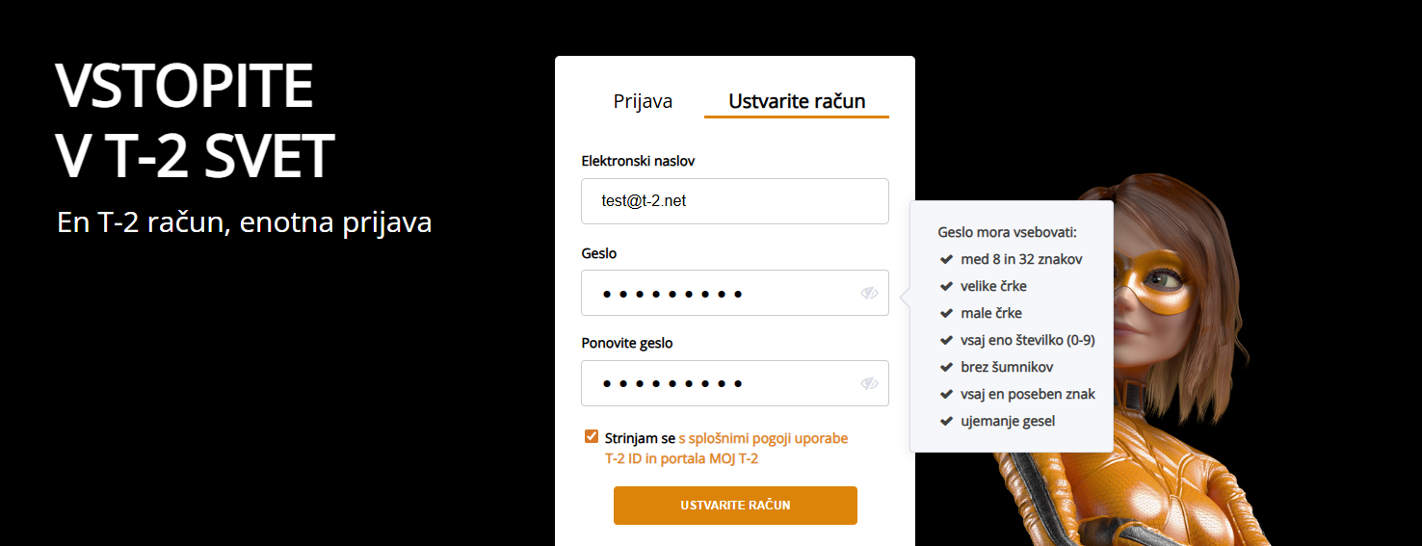Reveal repeated password via eye icon

click(x=870, y=383)
